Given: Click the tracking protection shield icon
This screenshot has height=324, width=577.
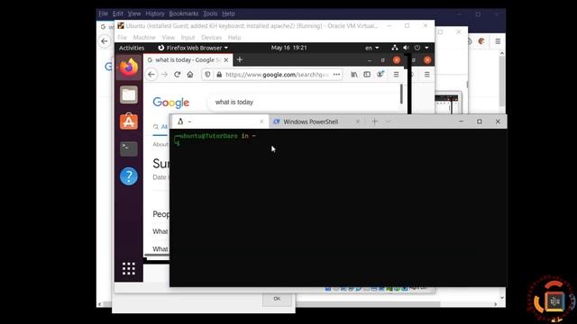Looking at the screenshot, I should click(207, 75).
